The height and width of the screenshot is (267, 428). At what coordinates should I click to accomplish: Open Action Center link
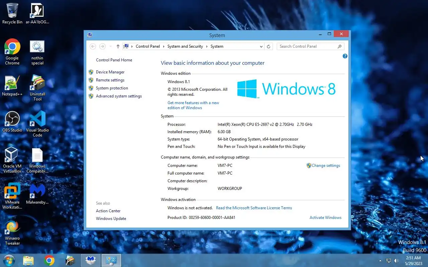pyautogui.click(x=108, y=211)
